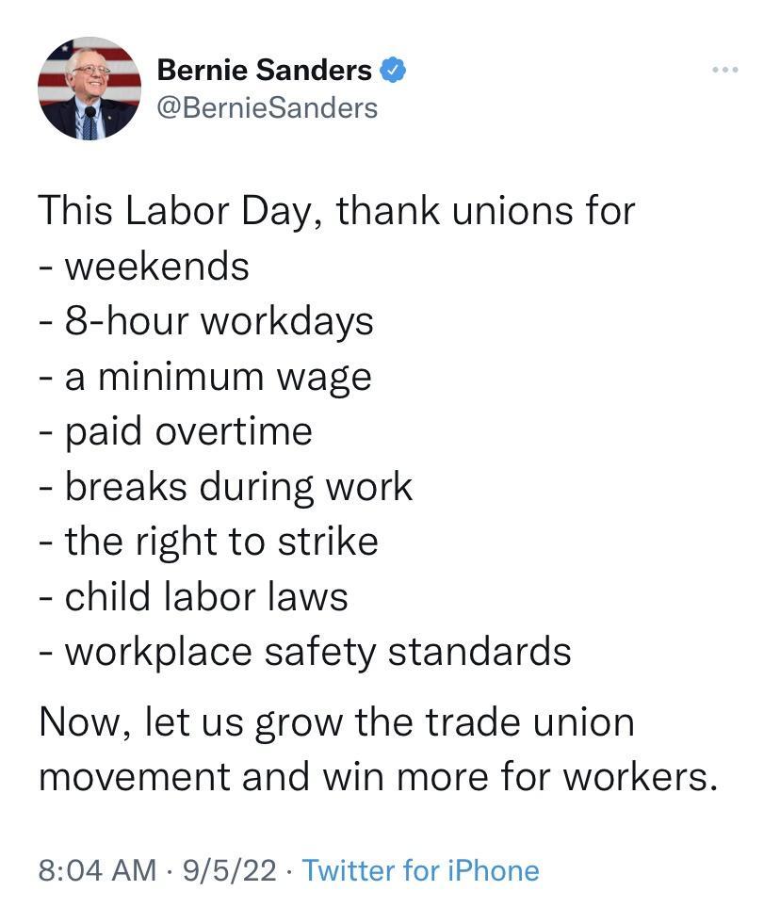The width and height of the screenshot is (780, 907).
Task: Click the display name Bernie Sanders
Action: coord(265,69)
